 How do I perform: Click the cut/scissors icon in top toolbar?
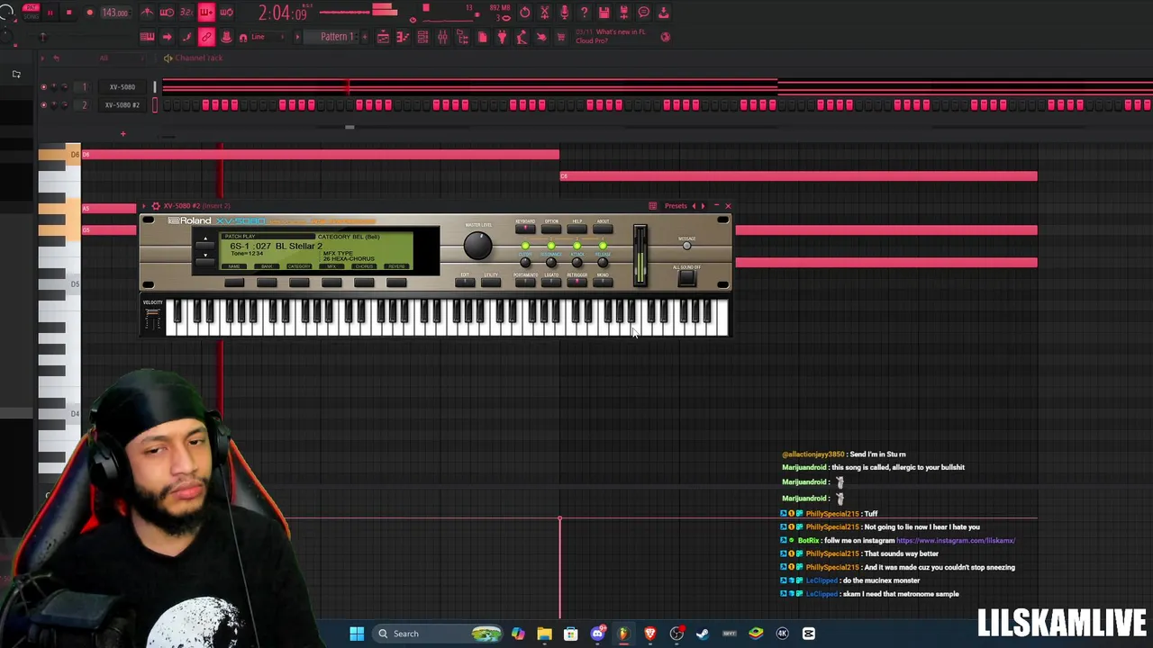click(x=544, y=13)
